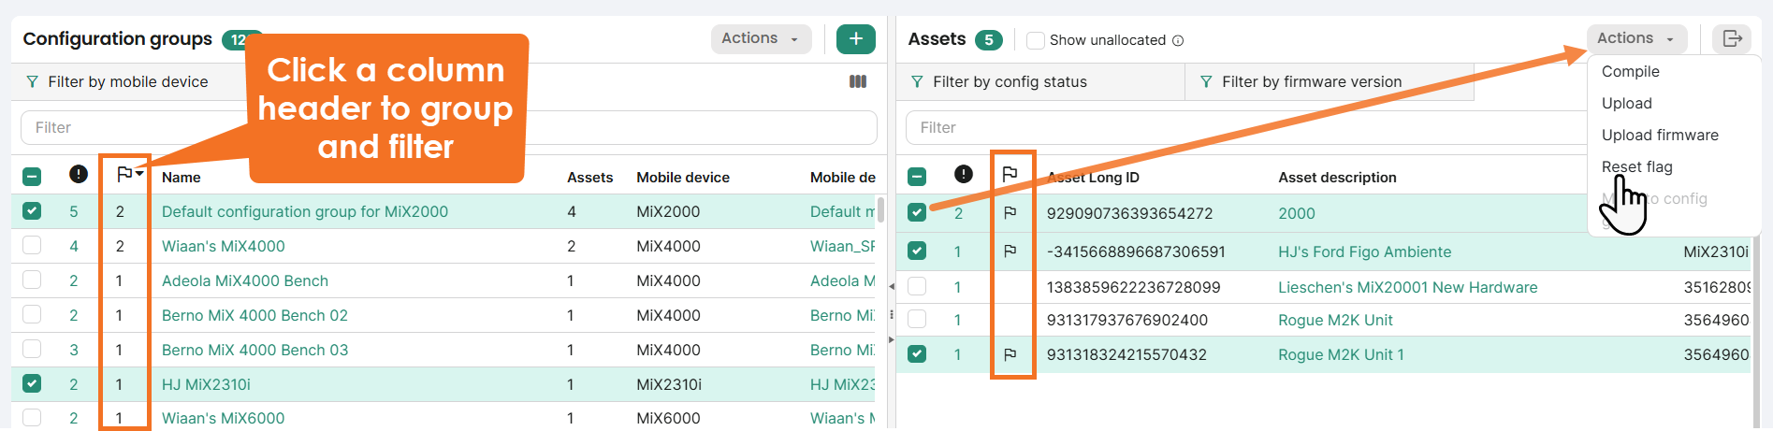
Task: Click the flag icon on the 2000 asset row
Action: (x=1010, y=212)
